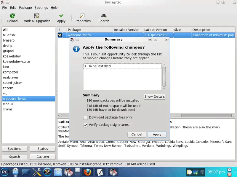This screenshot has height=177, width=237.
Task: Select vlc in the category list
Action: (x=5, y=94)
